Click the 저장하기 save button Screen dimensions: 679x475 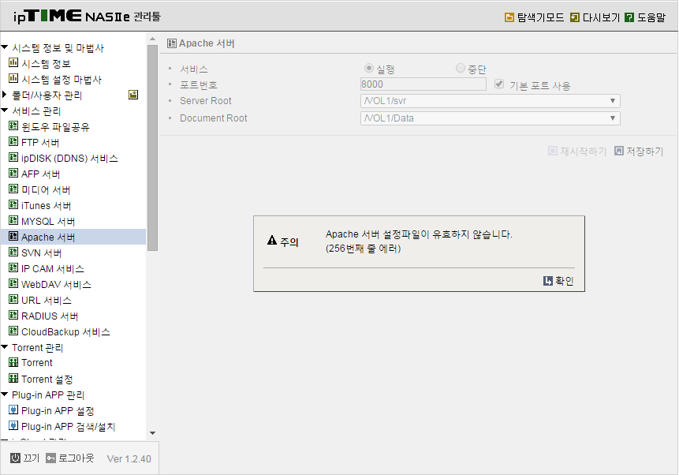point(639,151)
